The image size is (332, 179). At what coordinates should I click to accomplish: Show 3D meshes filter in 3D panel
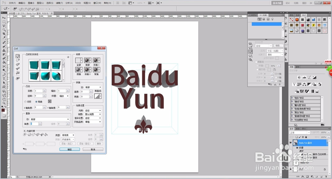[x=264, y=19]
